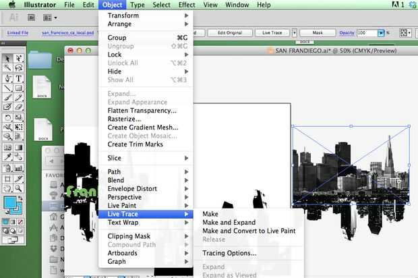Click Make in Live Trace submenu

click(249, 214)
